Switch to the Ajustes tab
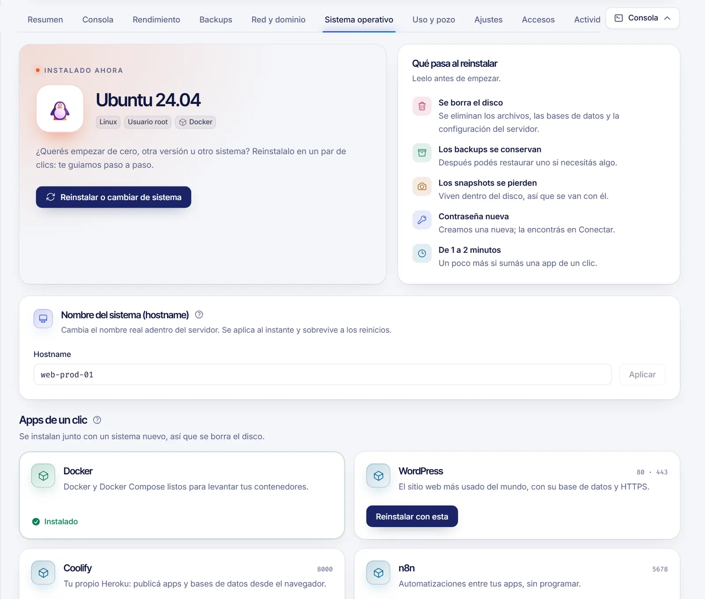Image resolution: width=705 pixels, height=599 pixels. coord(489,20)
